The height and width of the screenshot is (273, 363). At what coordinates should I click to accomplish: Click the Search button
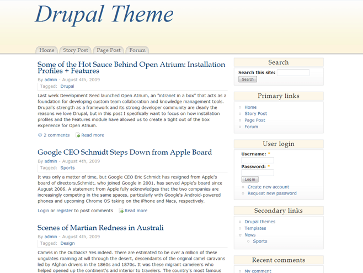click(248, 80)
